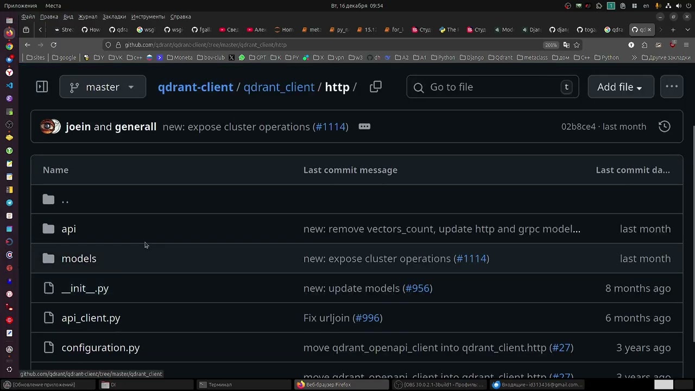Switch to the 'The' Python tab
The height and width of the screenshot is (391, 695).
click(449, 30)
